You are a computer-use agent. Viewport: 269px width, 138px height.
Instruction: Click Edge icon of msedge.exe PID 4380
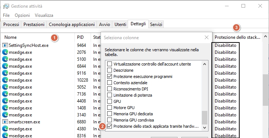(5, 129)
